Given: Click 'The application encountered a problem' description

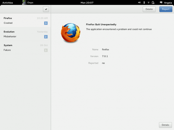Looking at the screenshot, I should [x=119, y=29].
